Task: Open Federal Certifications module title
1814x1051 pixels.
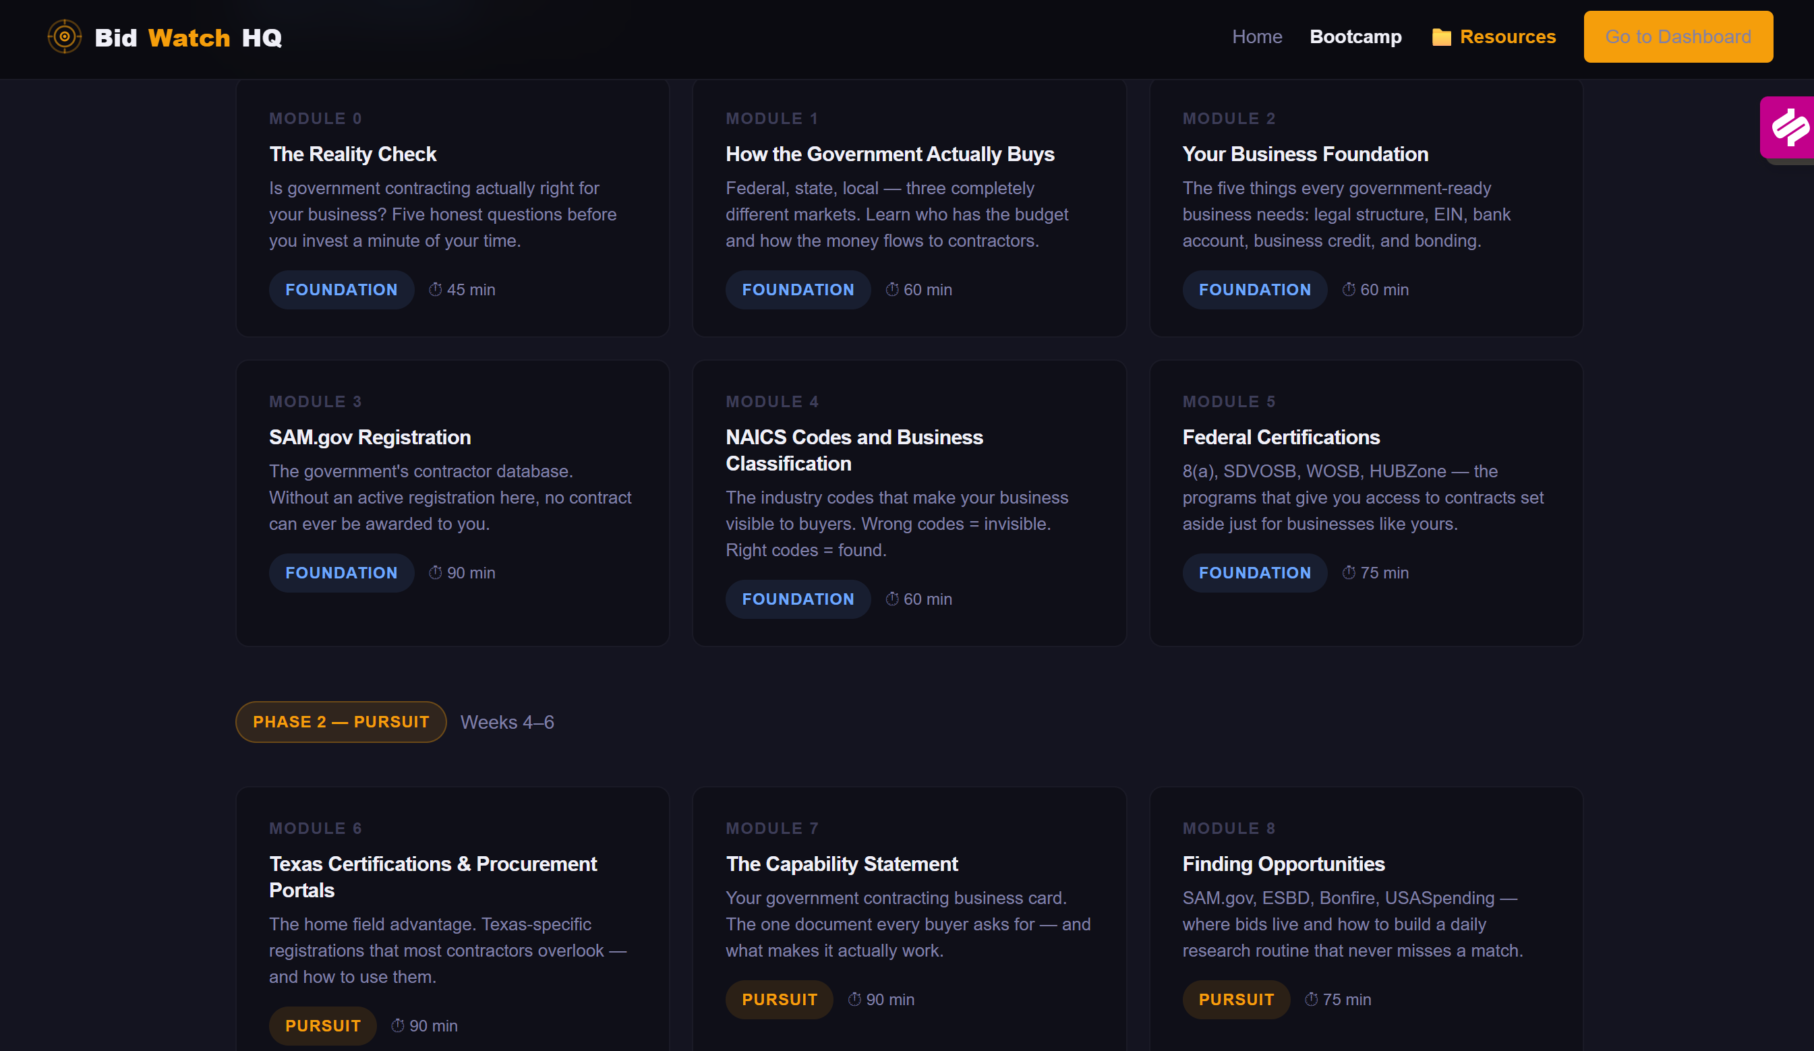Action: (1281, 437)
